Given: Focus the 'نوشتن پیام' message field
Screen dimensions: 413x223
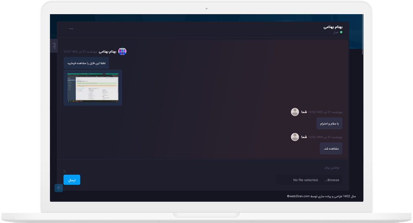Looking at the screenshot, I should pos(203,168).
